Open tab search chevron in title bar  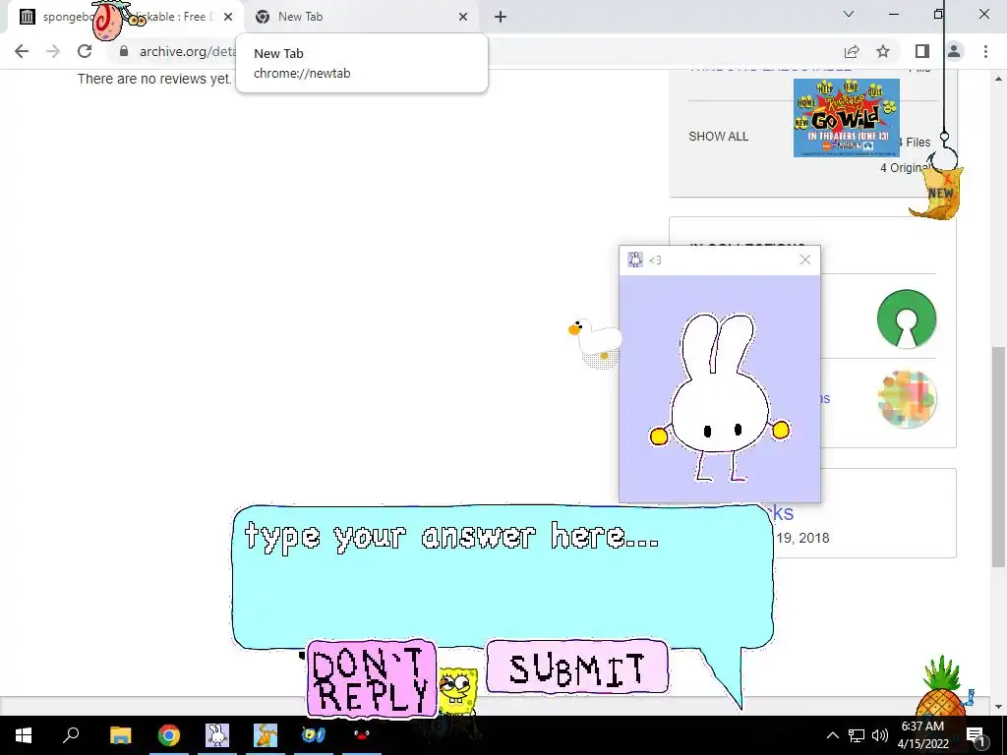pyautogui.click(x=849, y=14)
